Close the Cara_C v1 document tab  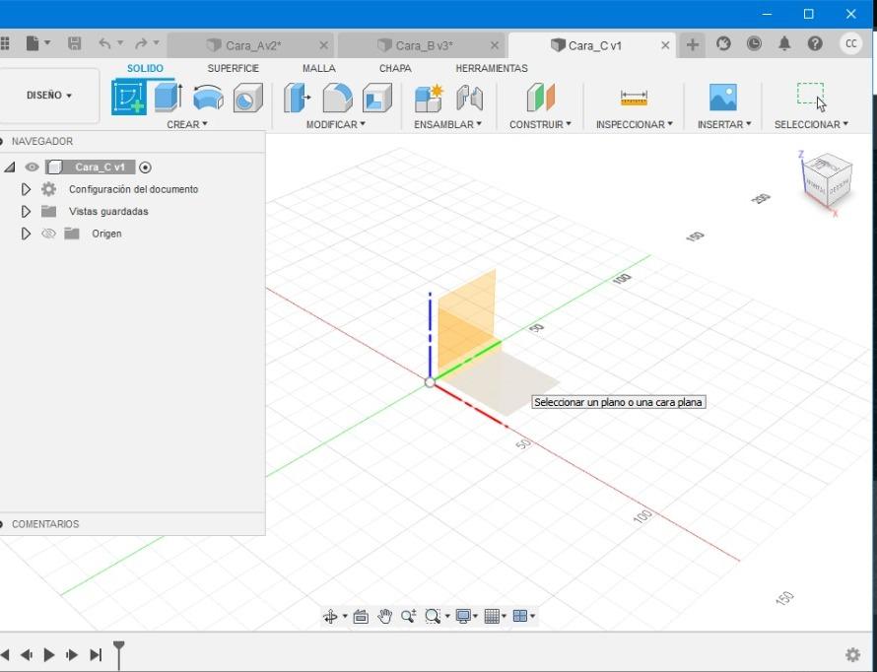coord(665,45)
